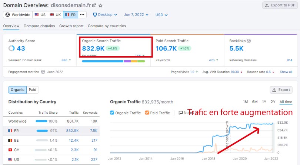Open Organic Search Traffic 832.9K value

(93, 48)
